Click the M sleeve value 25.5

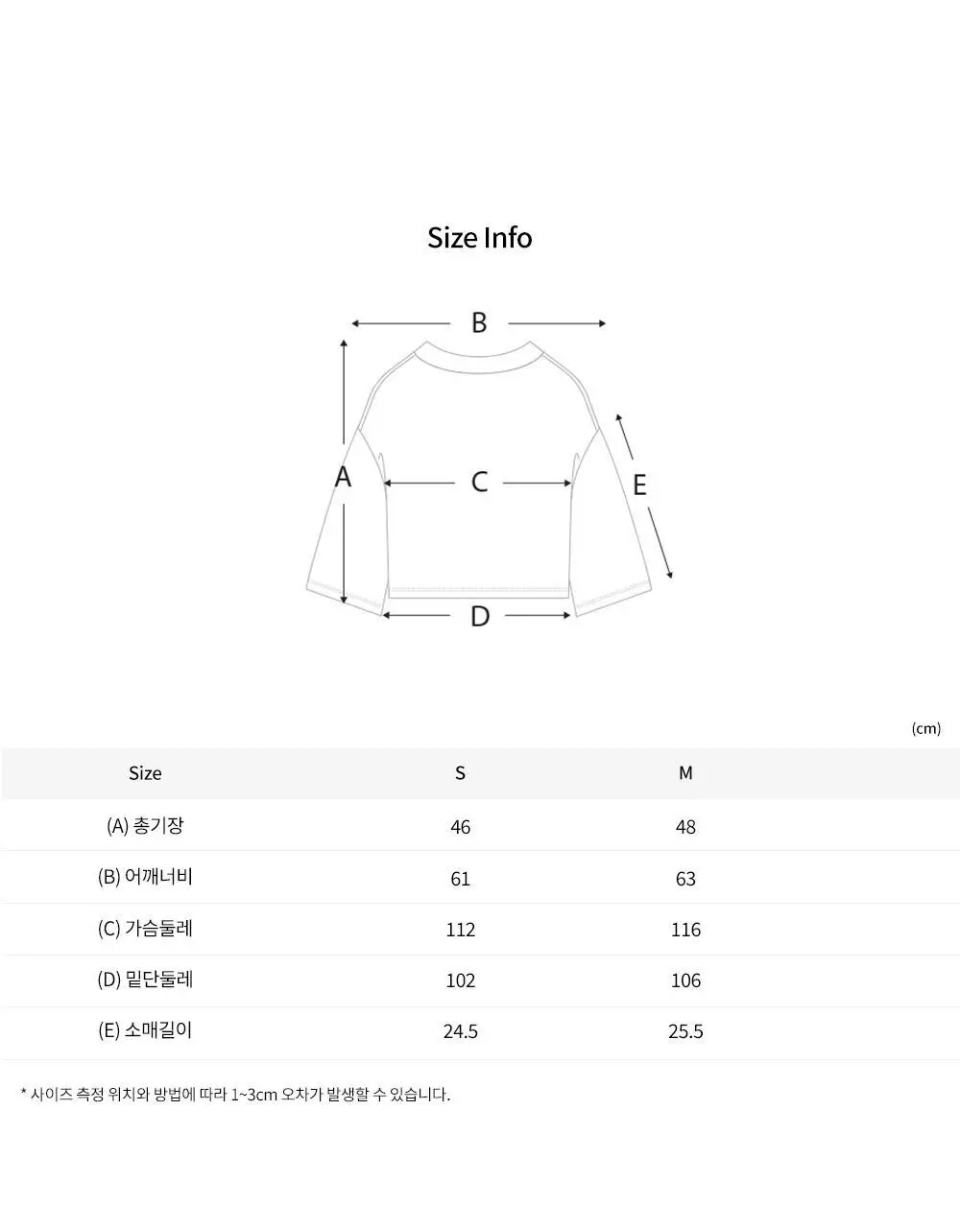click(685, 1031)
